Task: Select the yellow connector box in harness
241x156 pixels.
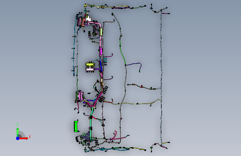Action: click(x=90, y=64)
